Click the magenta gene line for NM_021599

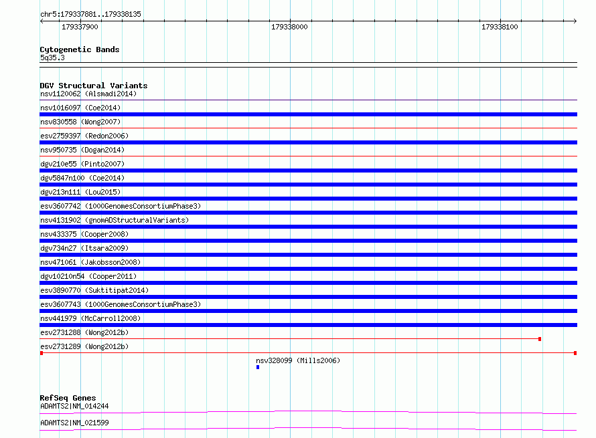click(x=308, y=429)
